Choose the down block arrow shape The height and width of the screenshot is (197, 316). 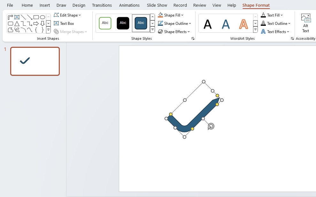click(x=42, y=24)
